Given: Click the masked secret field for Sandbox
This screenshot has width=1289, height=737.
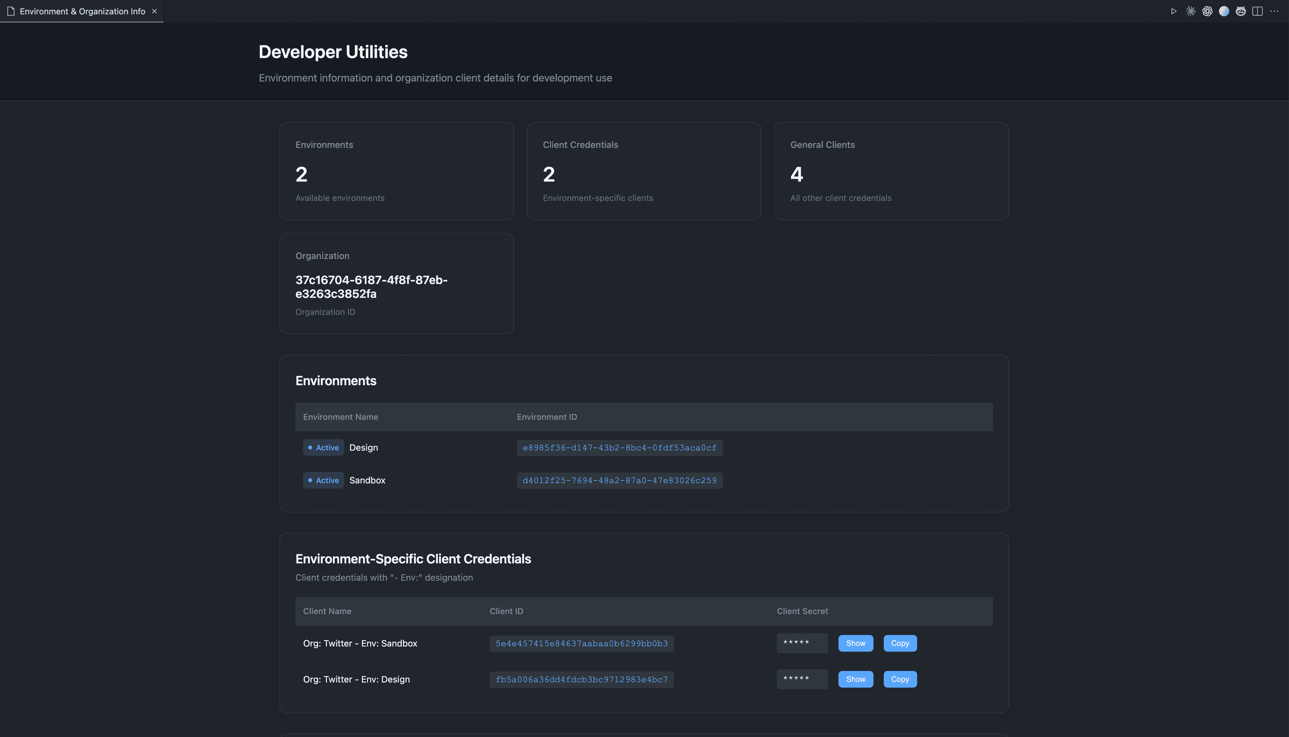Looking at the screenshot, I should pos(802,643).
